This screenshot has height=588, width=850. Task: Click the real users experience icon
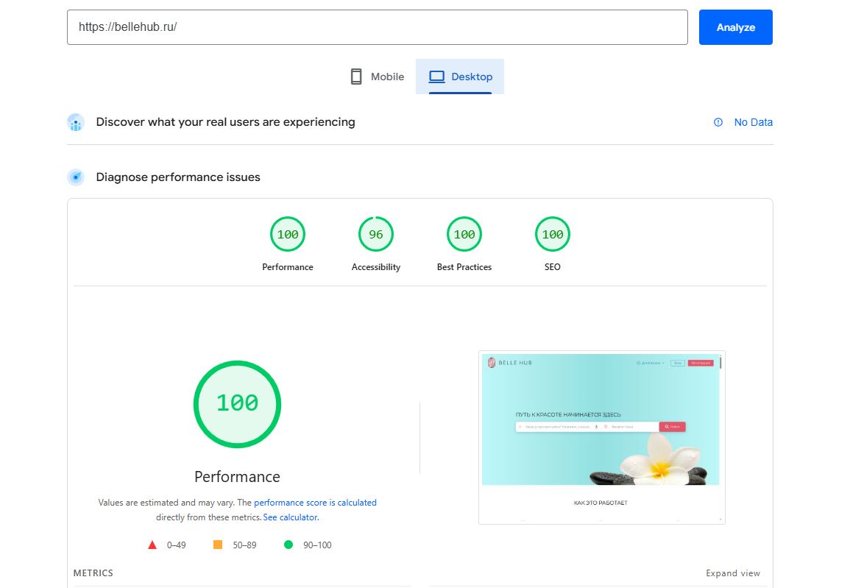[x=76, y=122]
